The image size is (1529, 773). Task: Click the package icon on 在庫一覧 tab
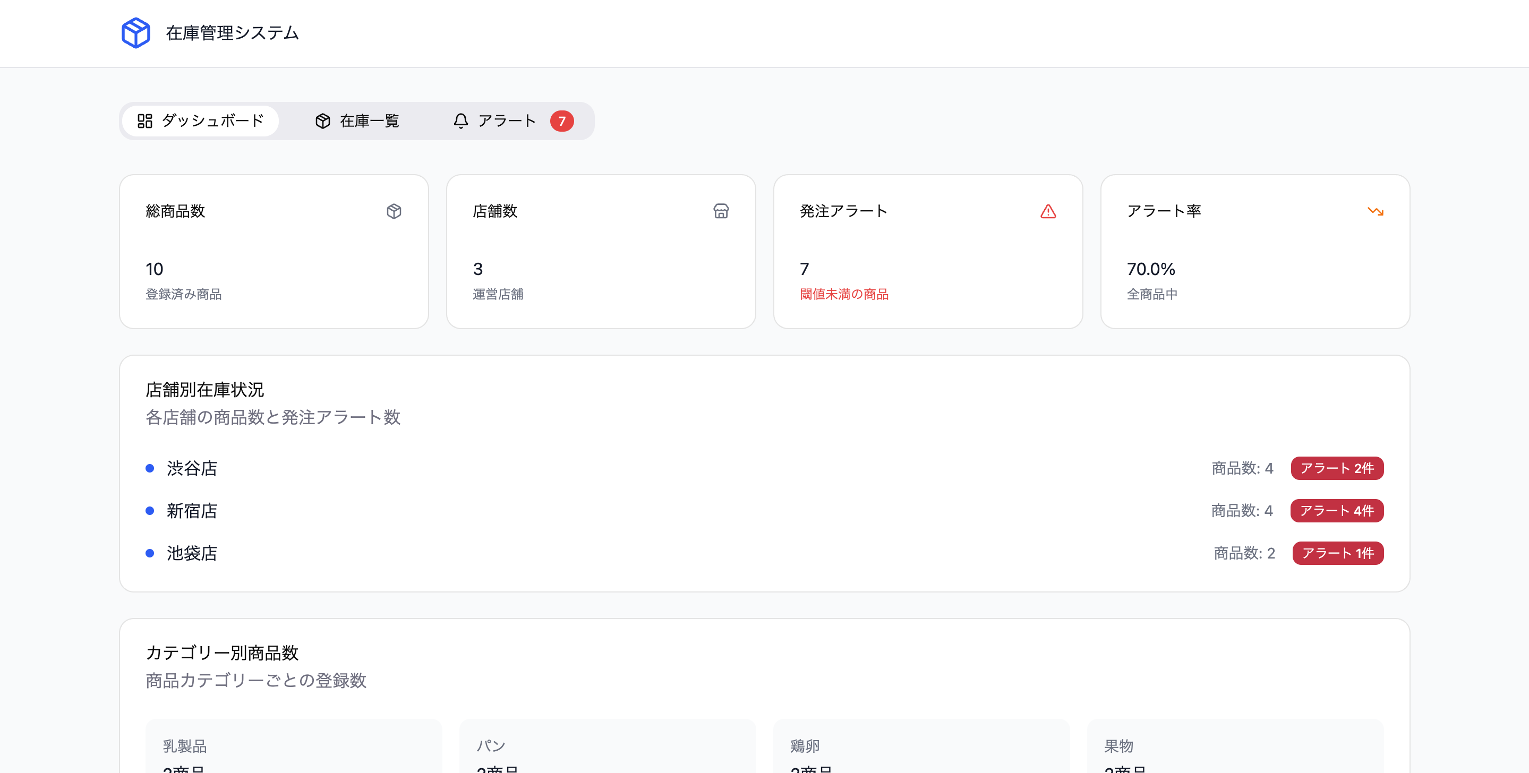click(322, 121)
